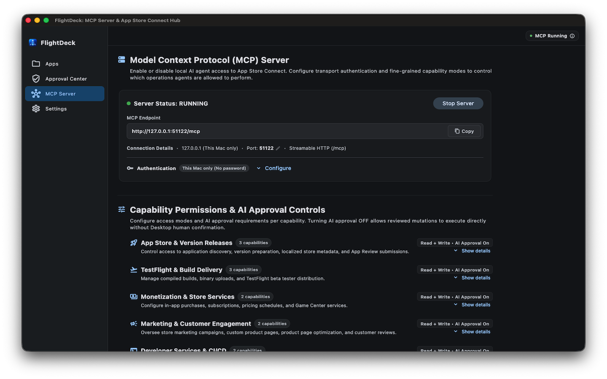Expand the Authentication Configure option

(274, 168)
